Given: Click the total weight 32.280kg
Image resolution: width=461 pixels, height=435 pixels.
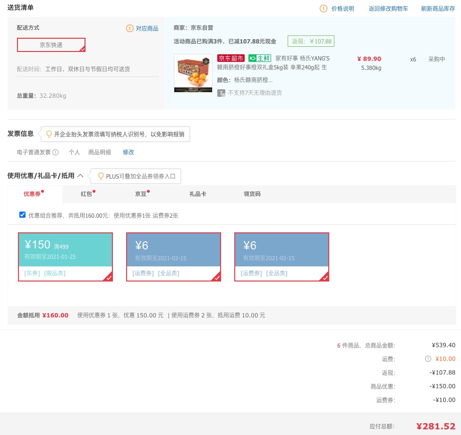Looking at the screenshot, I should (x=53, y=96).
